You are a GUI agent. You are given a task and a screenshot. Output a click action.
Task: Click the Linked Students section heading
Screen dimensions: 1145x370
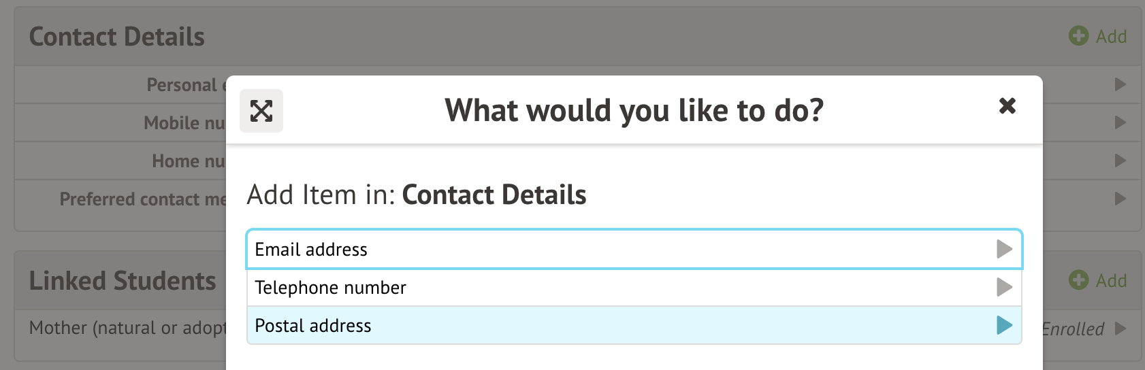(123, 281)
